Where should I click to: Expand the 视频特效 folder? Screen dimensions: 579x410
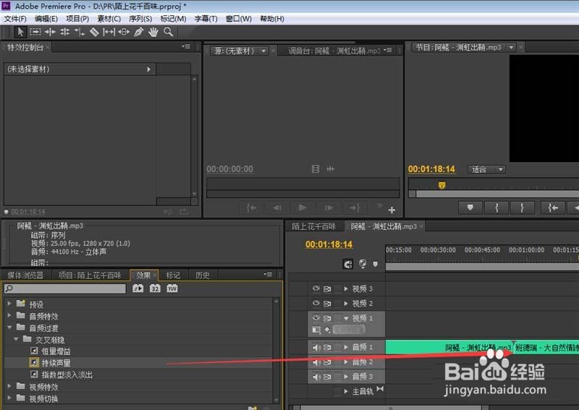click(x=9, y=386)
